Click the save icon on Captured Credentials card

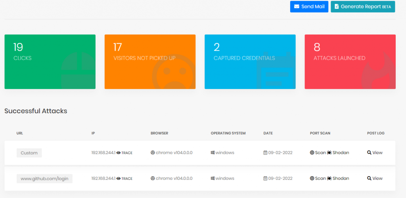click(x=276, y=70)
